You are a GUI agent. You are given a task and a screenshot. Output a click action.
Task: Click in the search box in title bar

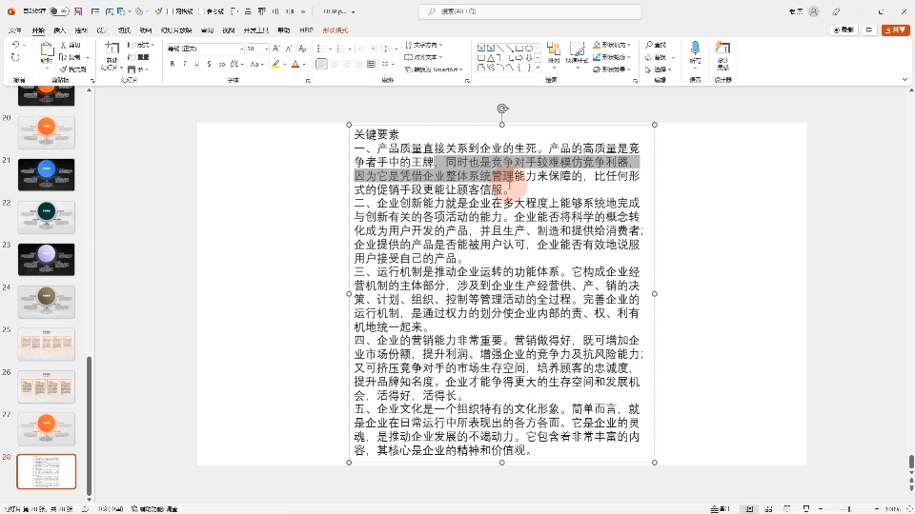click(x=530, y=11)
